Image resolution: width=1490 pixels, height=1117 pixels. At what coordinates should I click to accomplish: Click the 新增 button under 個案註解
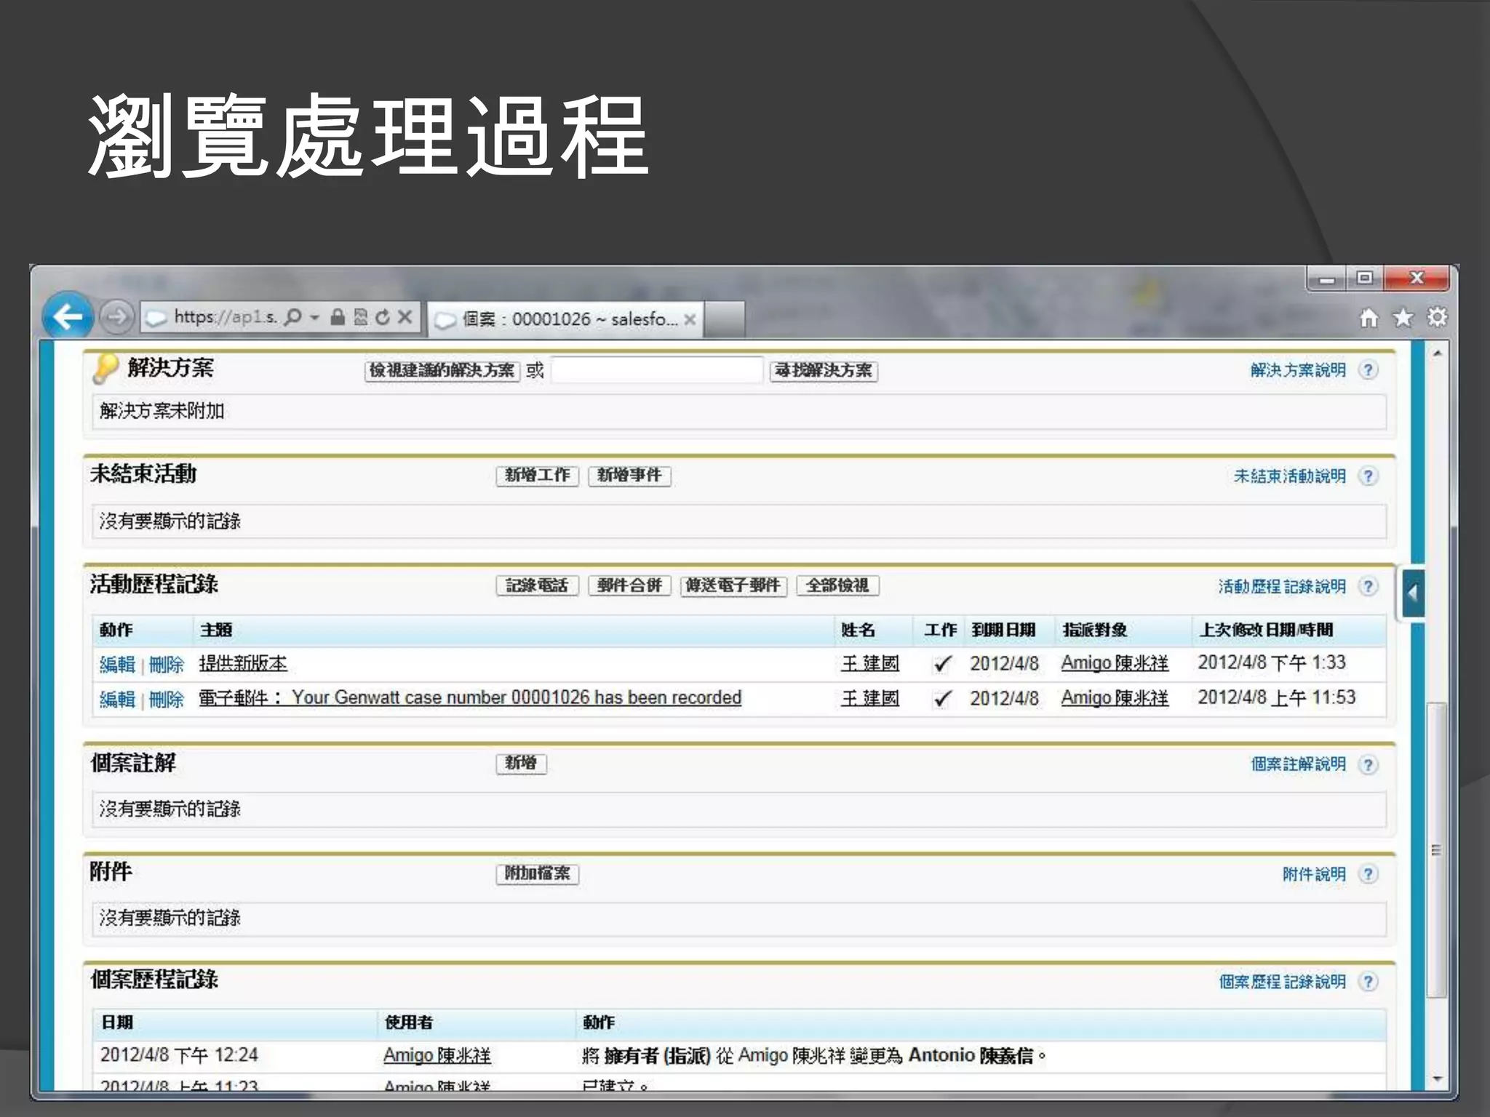click(x=521, y=764)
